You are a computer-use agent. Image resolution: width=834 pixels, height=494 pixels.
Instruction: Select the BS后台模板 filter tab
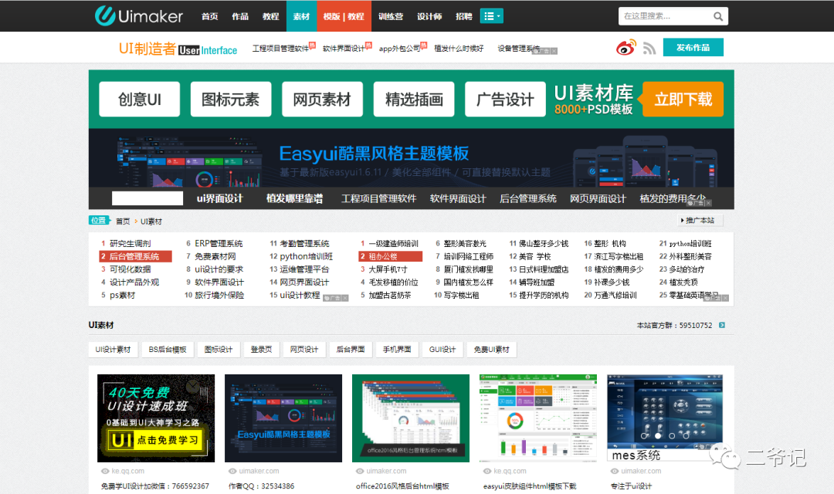click(168, 350)
